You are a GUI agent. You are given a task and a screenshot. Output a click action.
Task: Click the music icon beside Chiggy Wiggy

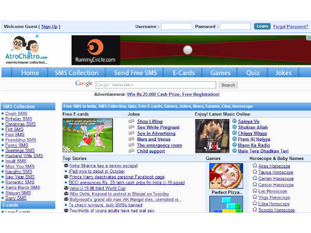click(234, 133)
